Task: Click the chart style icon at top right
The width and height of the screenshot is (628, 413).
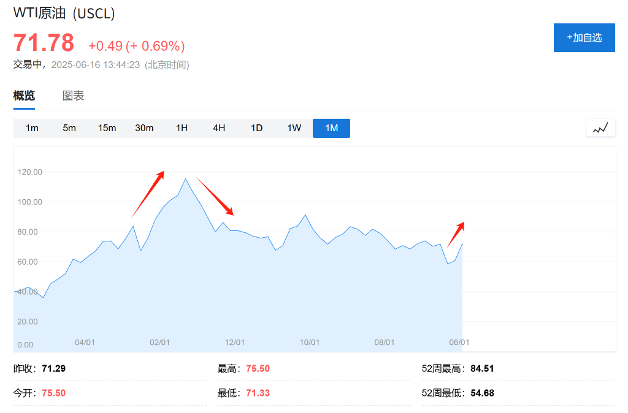Action: pyautogui.click(x=600, y=127)
